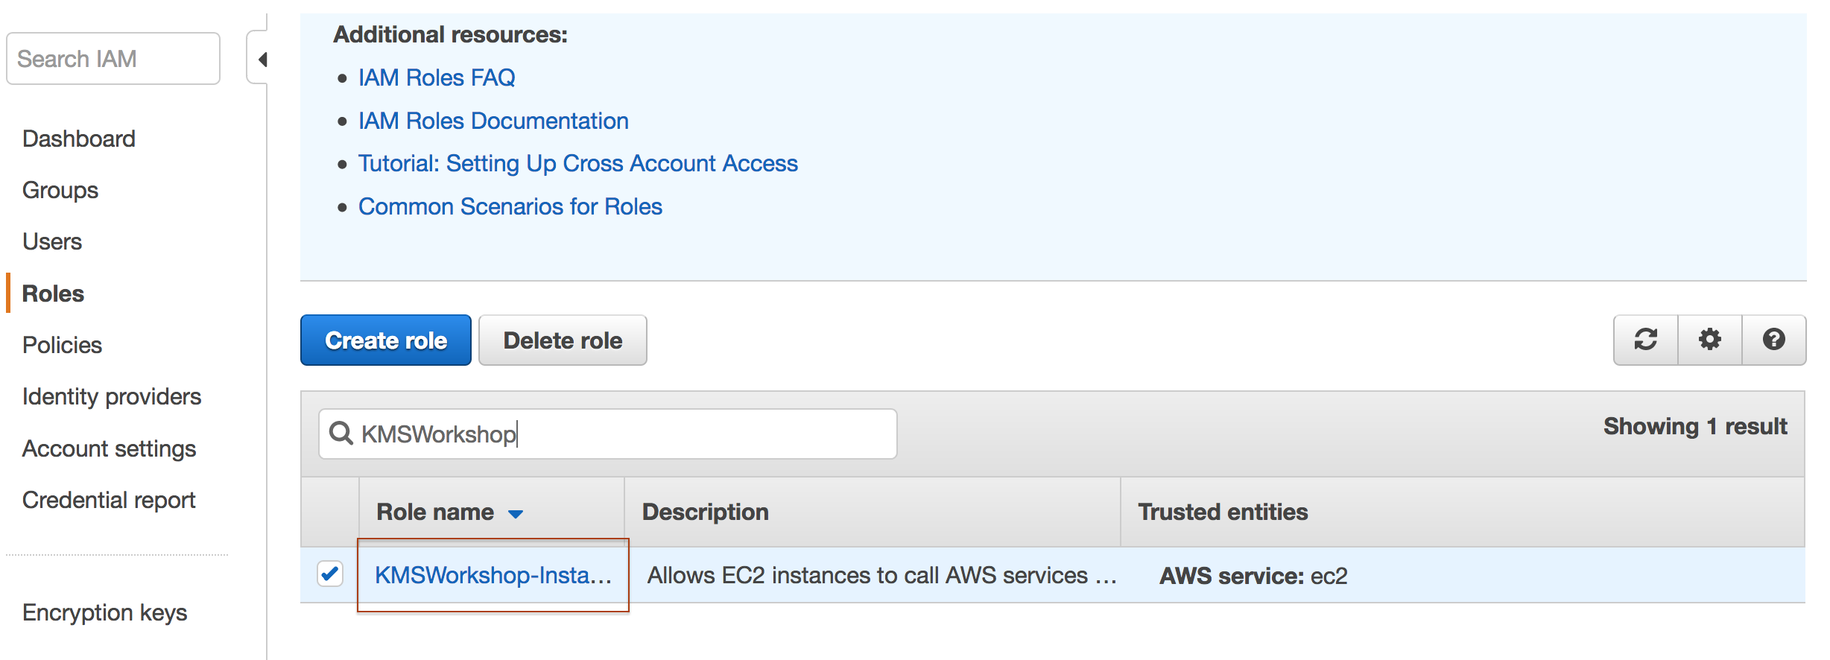Open Common Scenarios for Roles link
Screen dimensions: 1830x660
point(510,206)
